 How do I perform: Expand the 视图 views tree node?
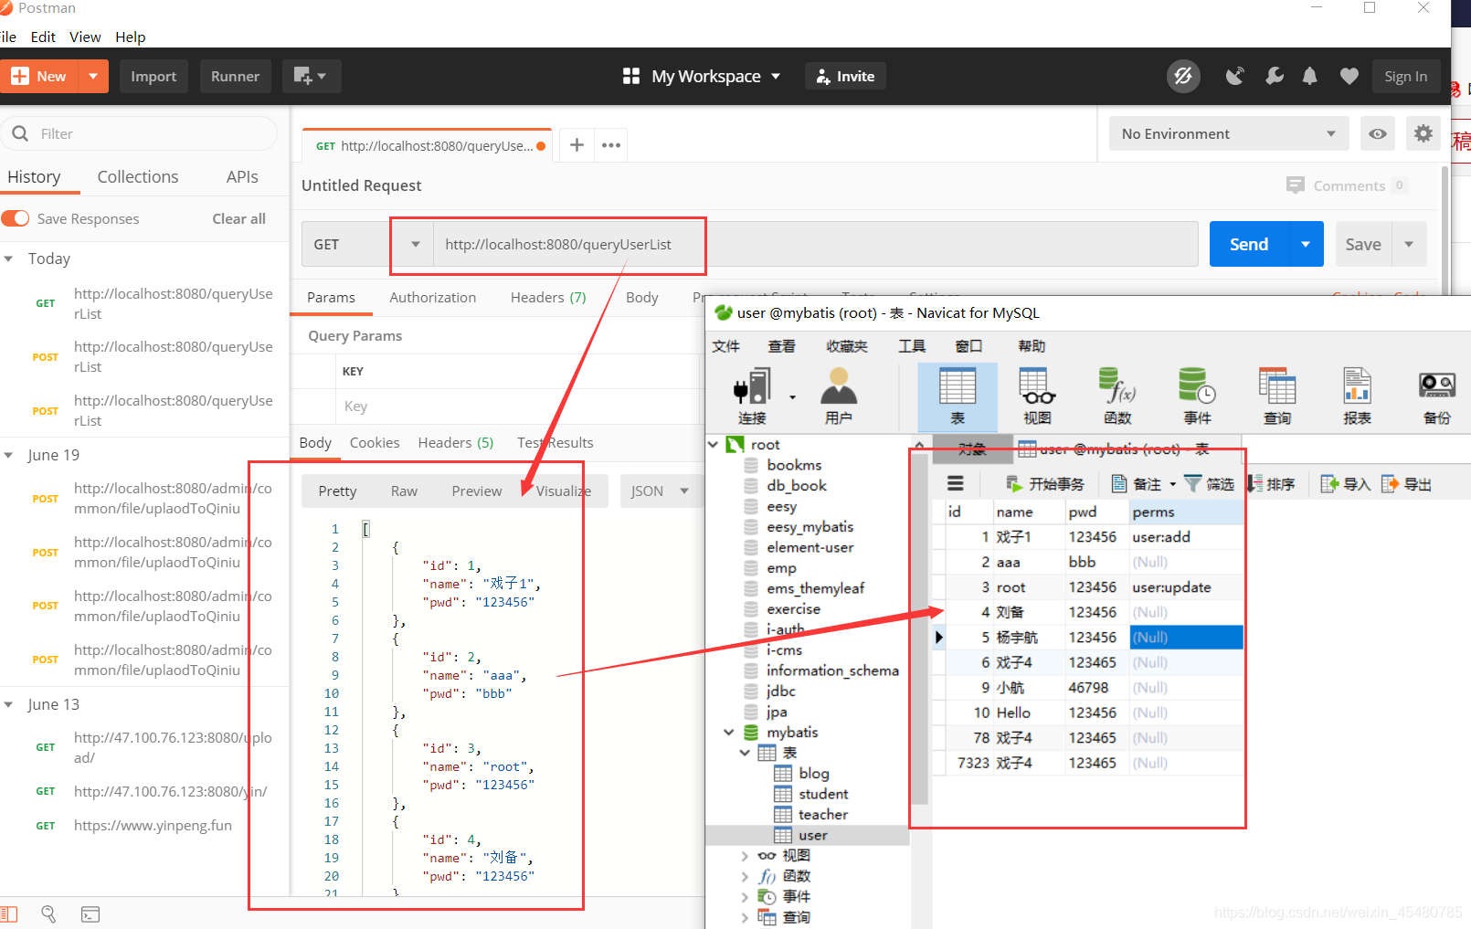[x=745, y=856]
